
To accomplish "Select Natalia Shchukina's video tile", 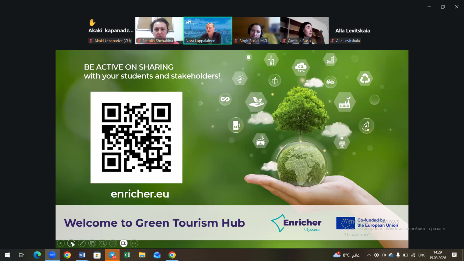I will point(159,30).
